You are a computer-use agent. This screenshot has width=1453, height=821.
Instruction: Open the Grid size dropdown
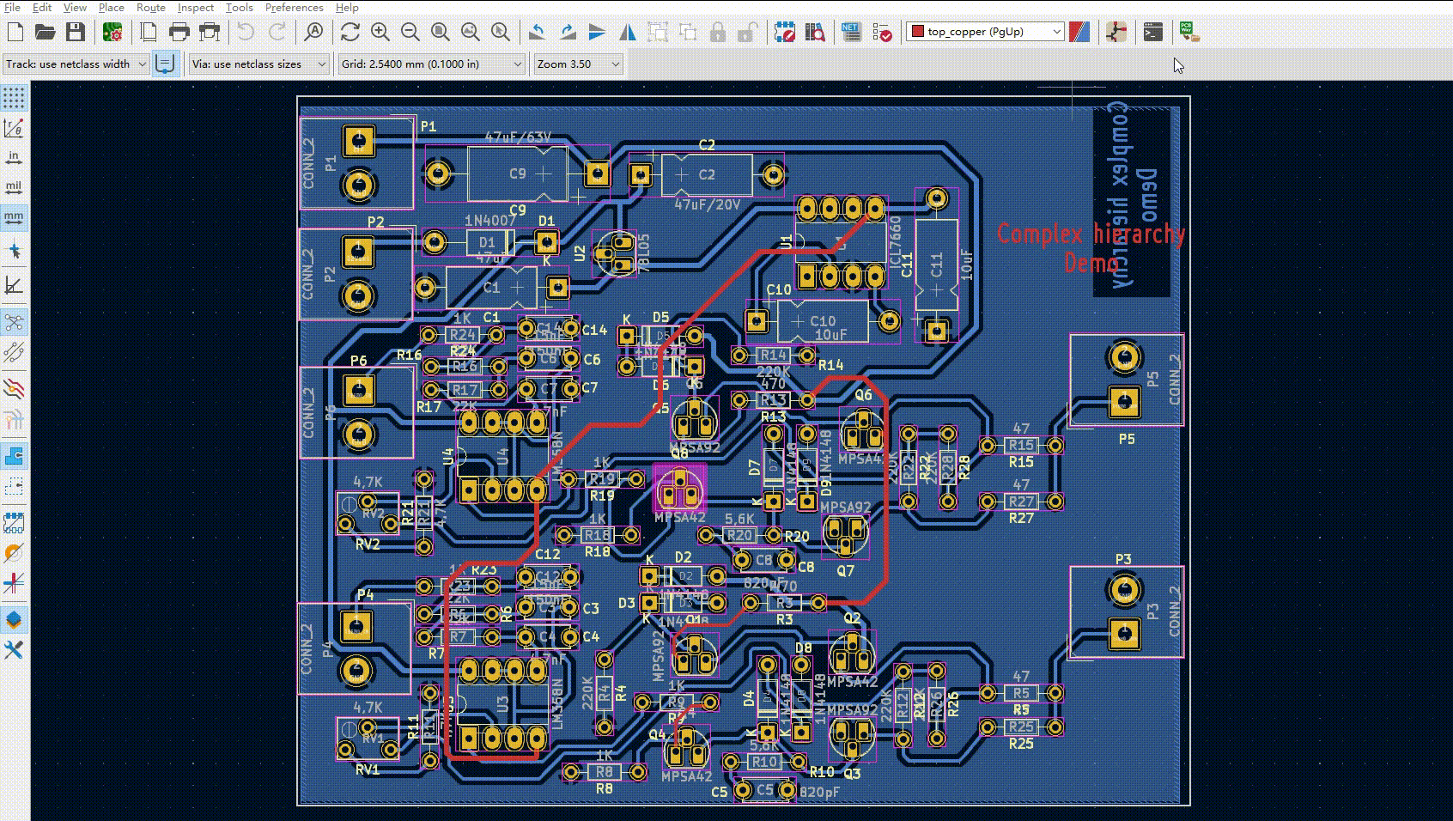(x=431, y=64)
